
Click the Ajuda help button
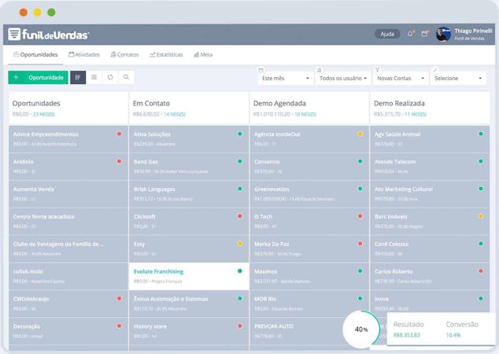(x=387, y=34)
